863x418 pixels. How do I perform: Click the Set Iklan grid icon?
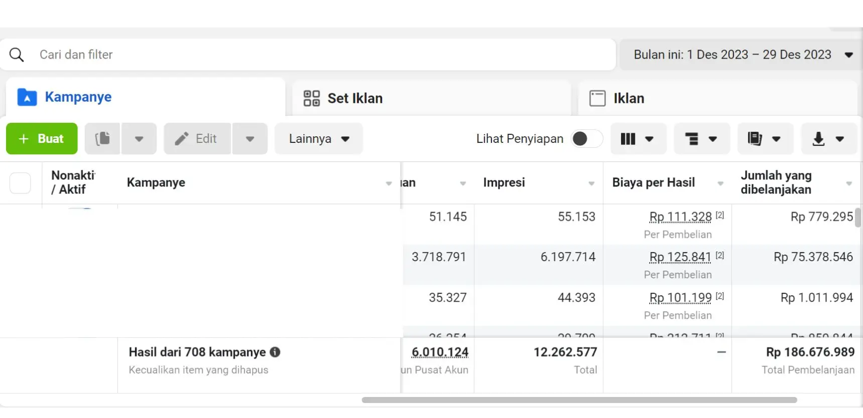(x=312, y=98)
